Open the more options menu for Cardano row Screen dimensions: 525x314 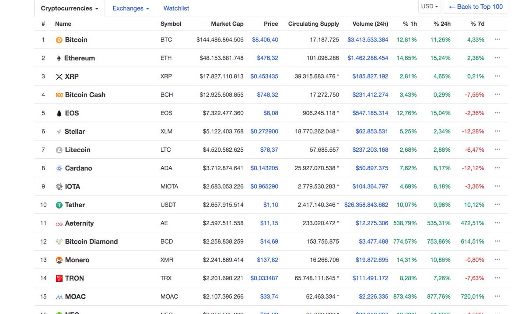pos(497,168)
